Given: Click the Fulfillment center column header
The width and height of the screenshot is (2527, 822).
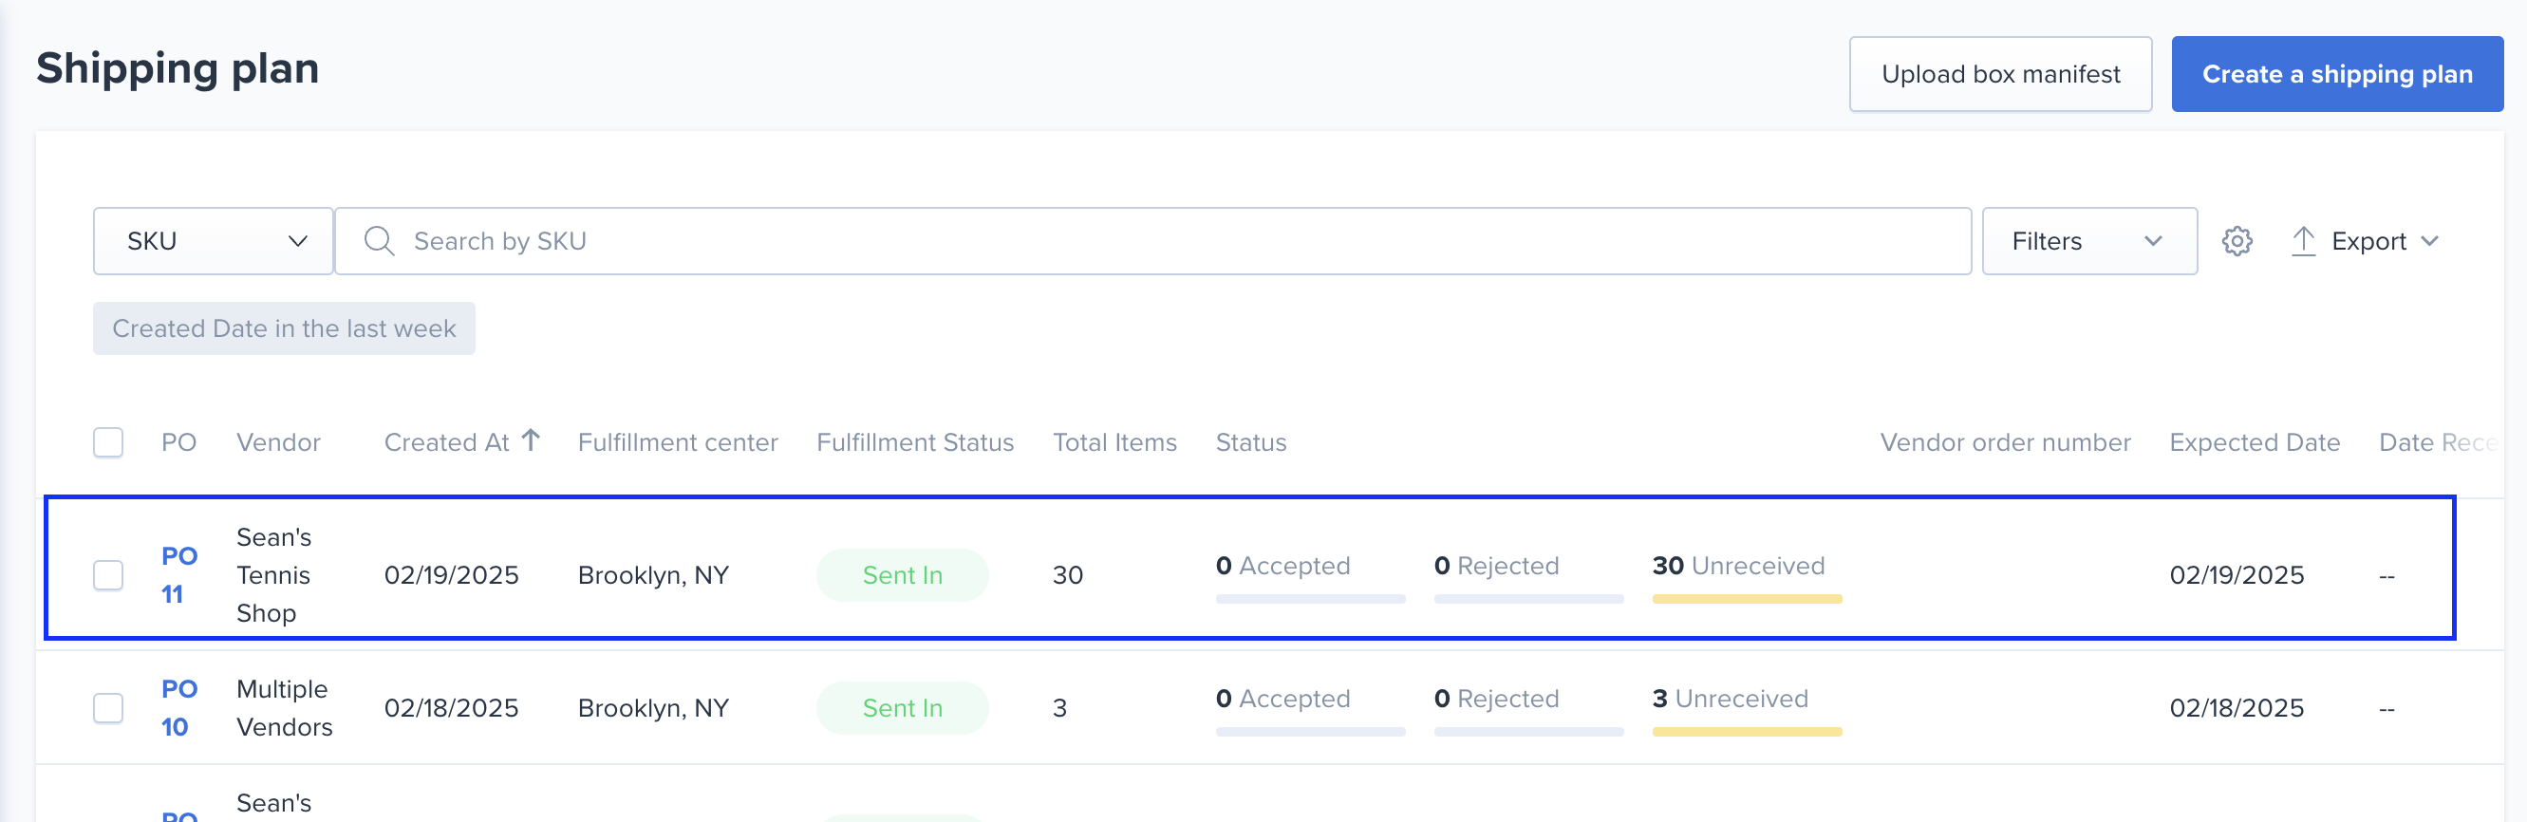Looking at the screenshot, I should tap(678, 443).
